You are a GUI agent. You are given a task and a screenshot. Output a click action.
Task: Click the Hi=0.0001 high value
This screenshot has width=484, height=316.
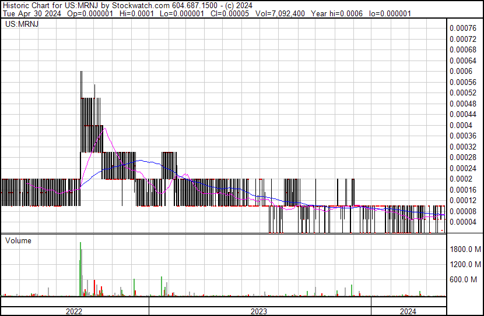tap(136, 13)
